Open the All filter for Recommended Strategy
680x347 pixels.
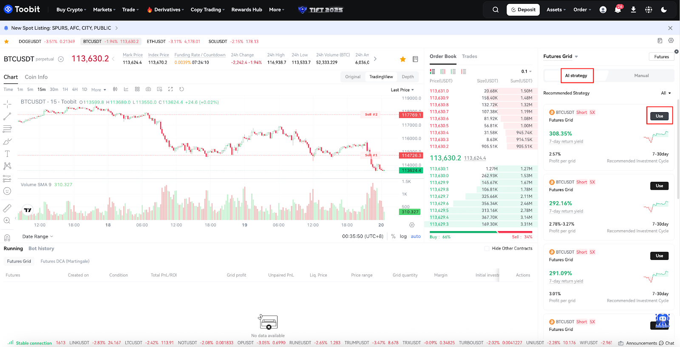(666, 93)
